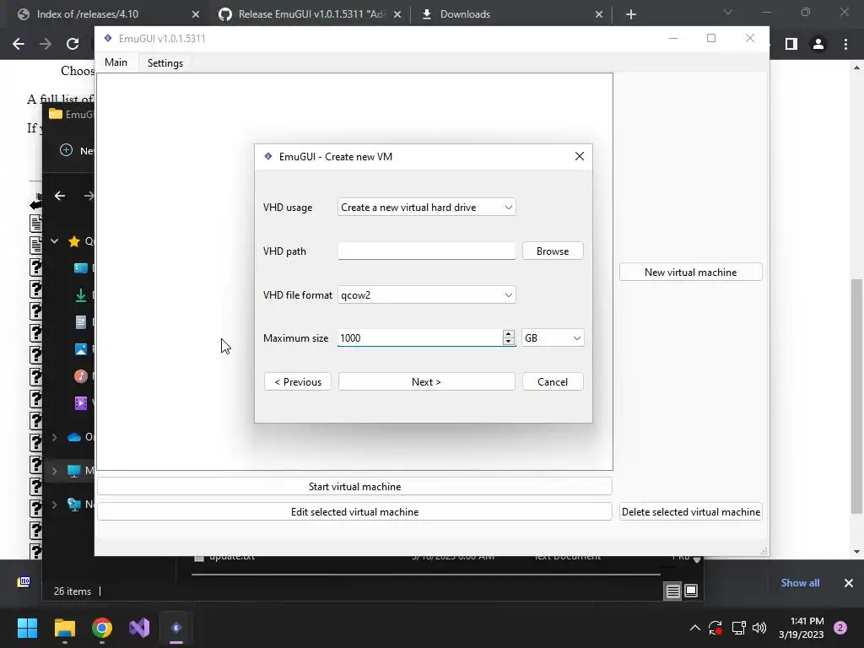Click New virtual machine button
864x648 pixels.
[x=690, y=273]
